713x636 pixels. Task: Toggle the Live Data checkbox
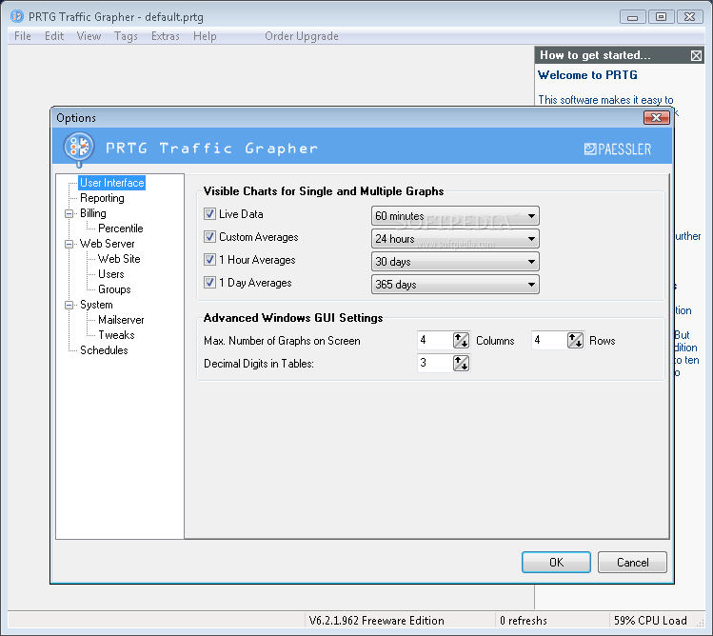click(209, 214)
